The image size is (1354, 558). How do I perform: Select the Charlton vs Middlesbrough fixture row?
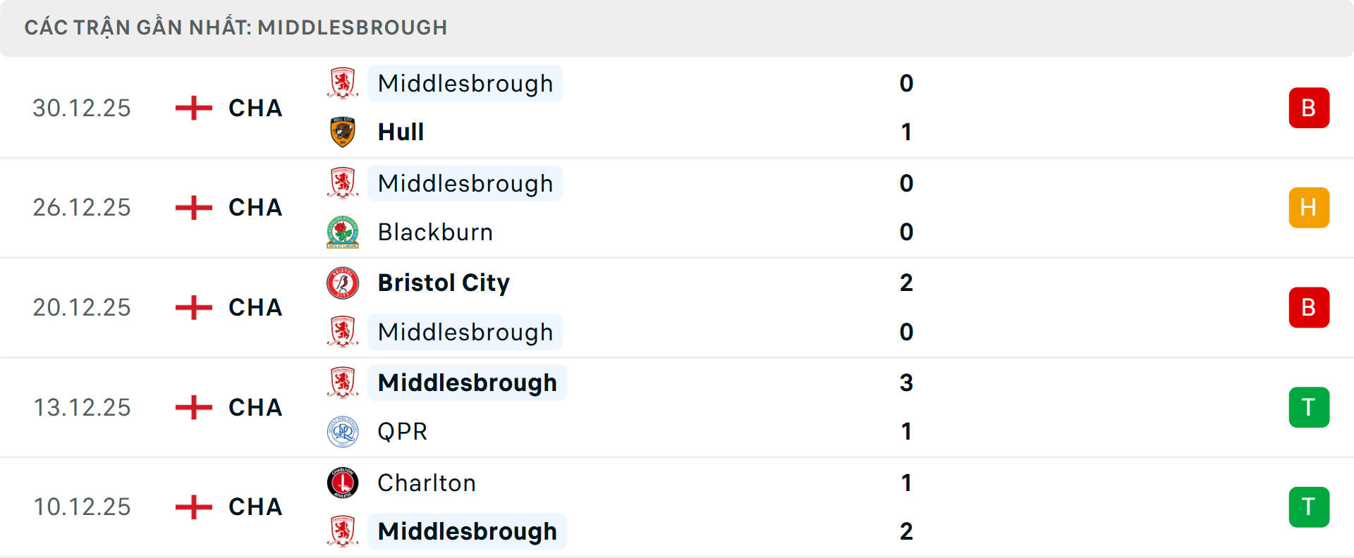pos(677,507)
